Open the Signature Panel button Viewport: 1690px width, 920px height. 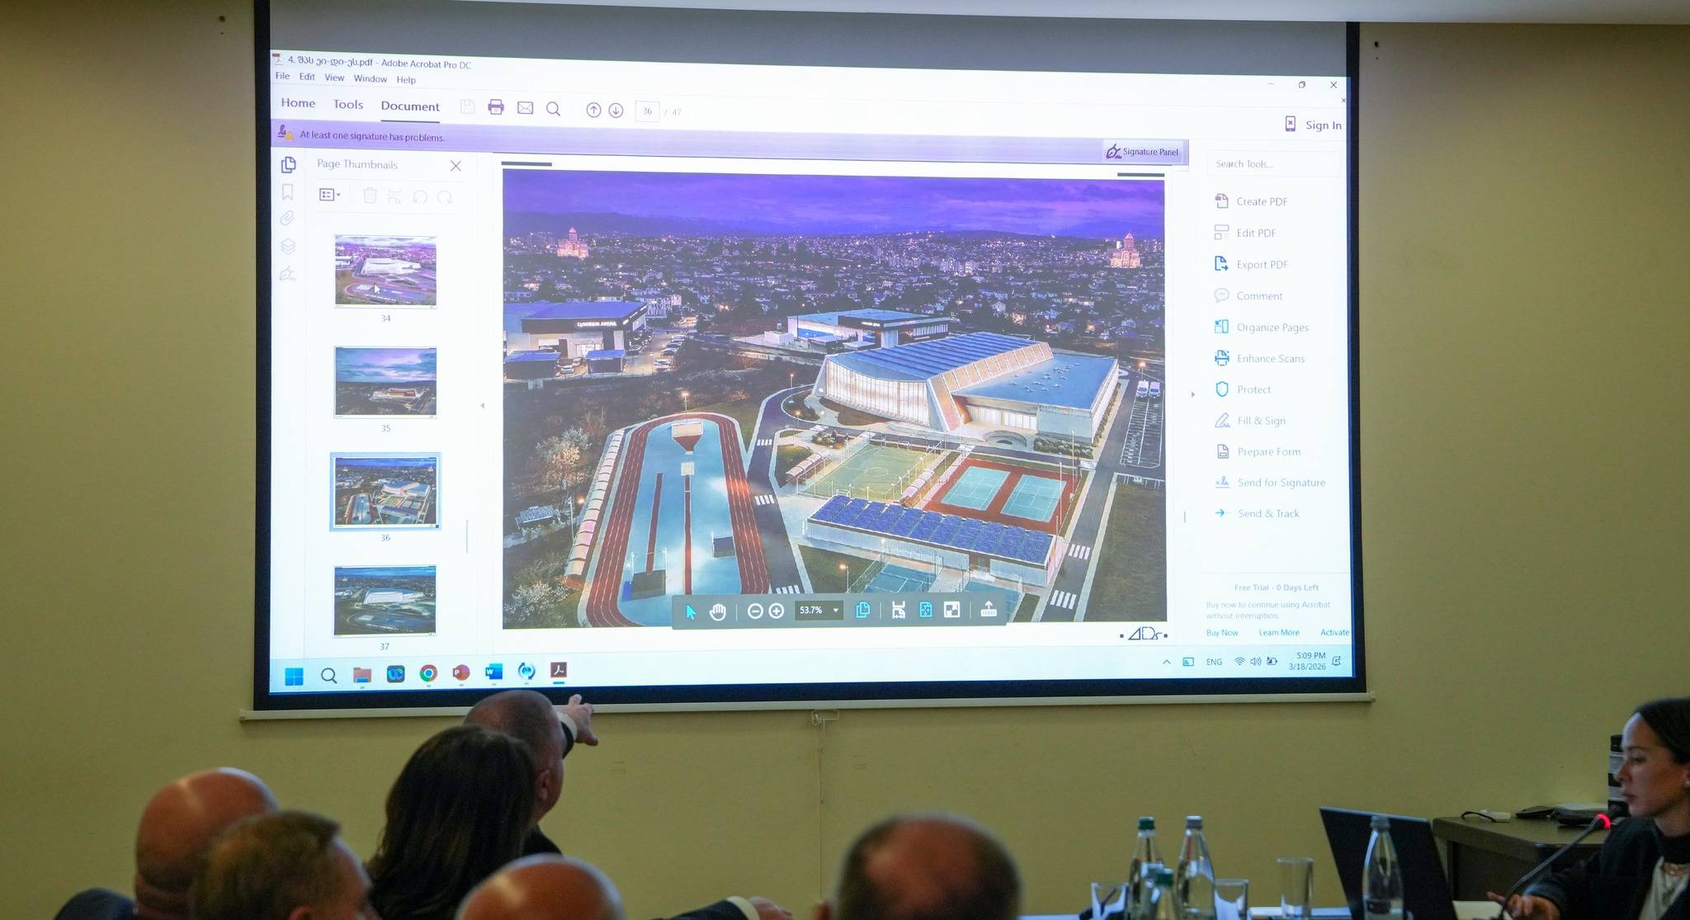(1143, 151)
